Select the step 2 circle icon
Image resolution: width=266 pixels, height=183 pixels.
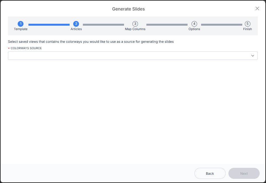tap(76, 24)
